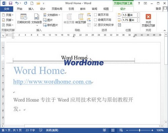The width and height of the screenshot is (168, 133).
Task: Create a new blank document icon
Action: click(x=32, y=3)
